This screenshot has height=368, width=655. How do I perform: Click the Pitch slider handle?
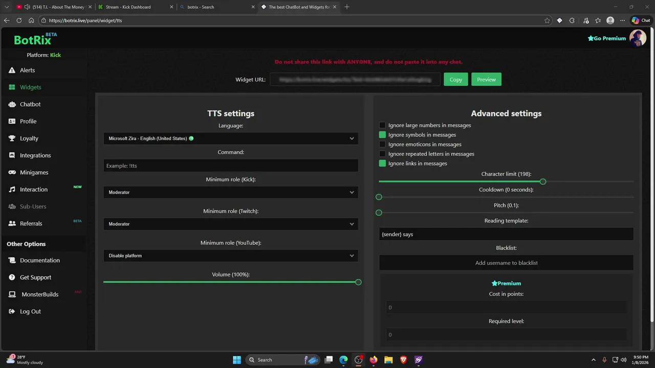pos(379,213)
